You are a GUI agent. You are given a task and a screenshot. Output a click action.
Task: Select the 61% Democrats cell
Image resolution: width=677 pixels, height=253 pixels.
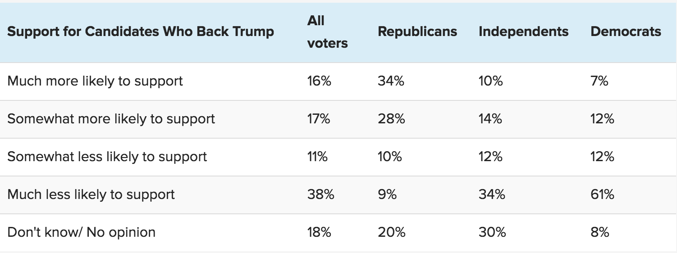pyautogui.click(x=602, y=194)
